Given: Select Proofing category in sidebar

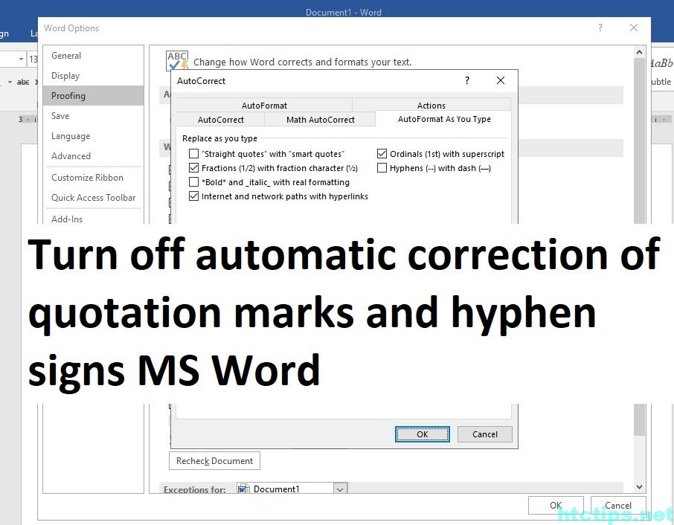Looking at the screenshot, I should pyautogui.click(x=93, y=95).
